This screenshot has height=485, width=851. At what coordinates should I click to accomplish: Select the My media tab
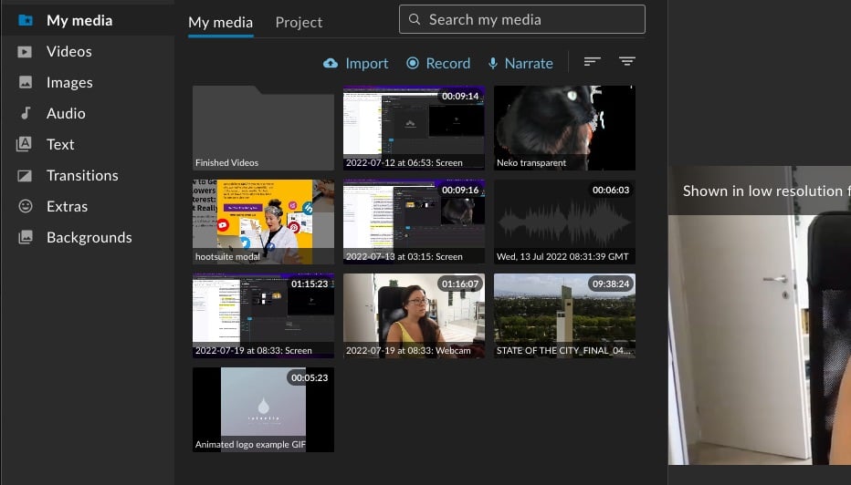220,22
